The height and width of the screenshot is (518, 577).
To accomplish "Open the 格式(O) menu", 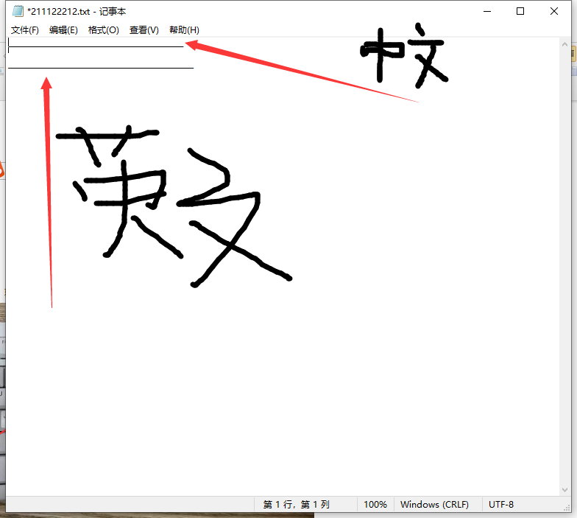I will pos(103,30).
